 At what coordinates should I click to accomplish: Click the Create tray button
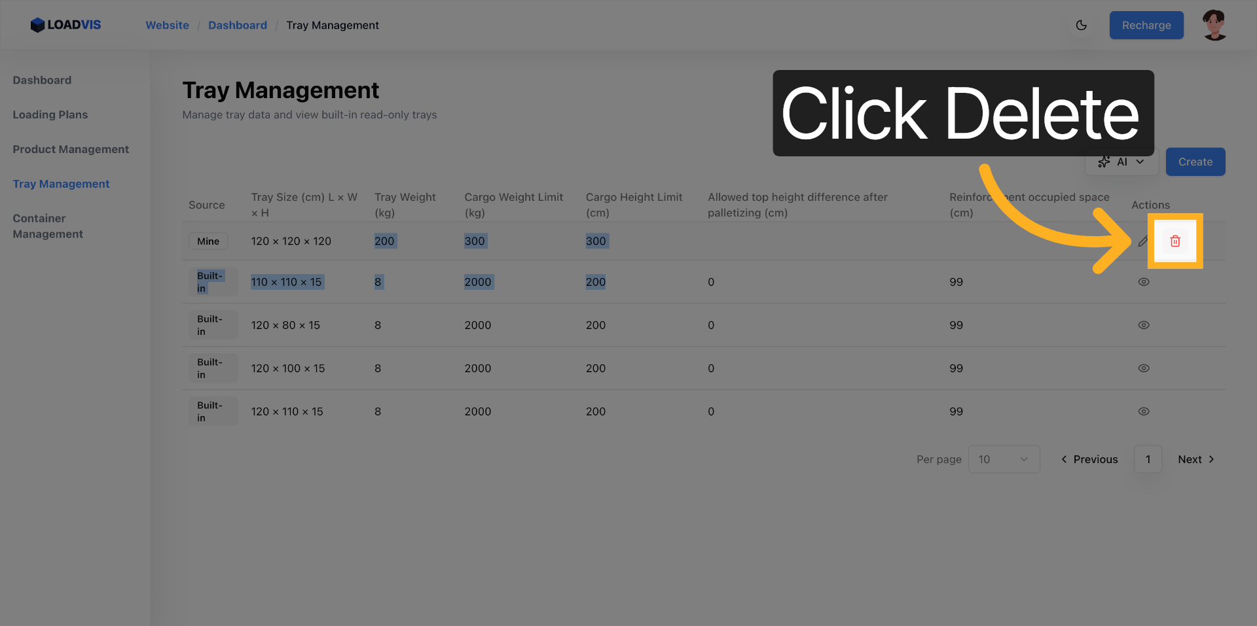click(1195, 162)
